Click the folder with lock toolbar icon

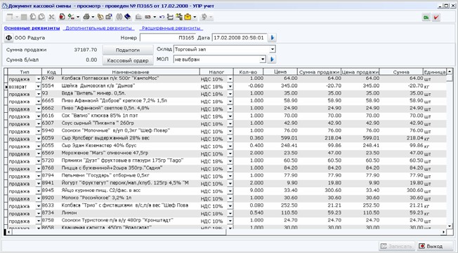pyautogui.click(x=109, y=17)
